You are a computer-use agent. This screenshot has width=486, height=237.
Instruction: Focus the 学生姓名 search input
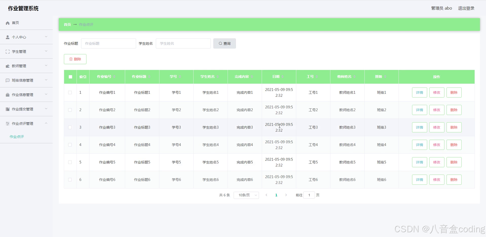point(183,43)
